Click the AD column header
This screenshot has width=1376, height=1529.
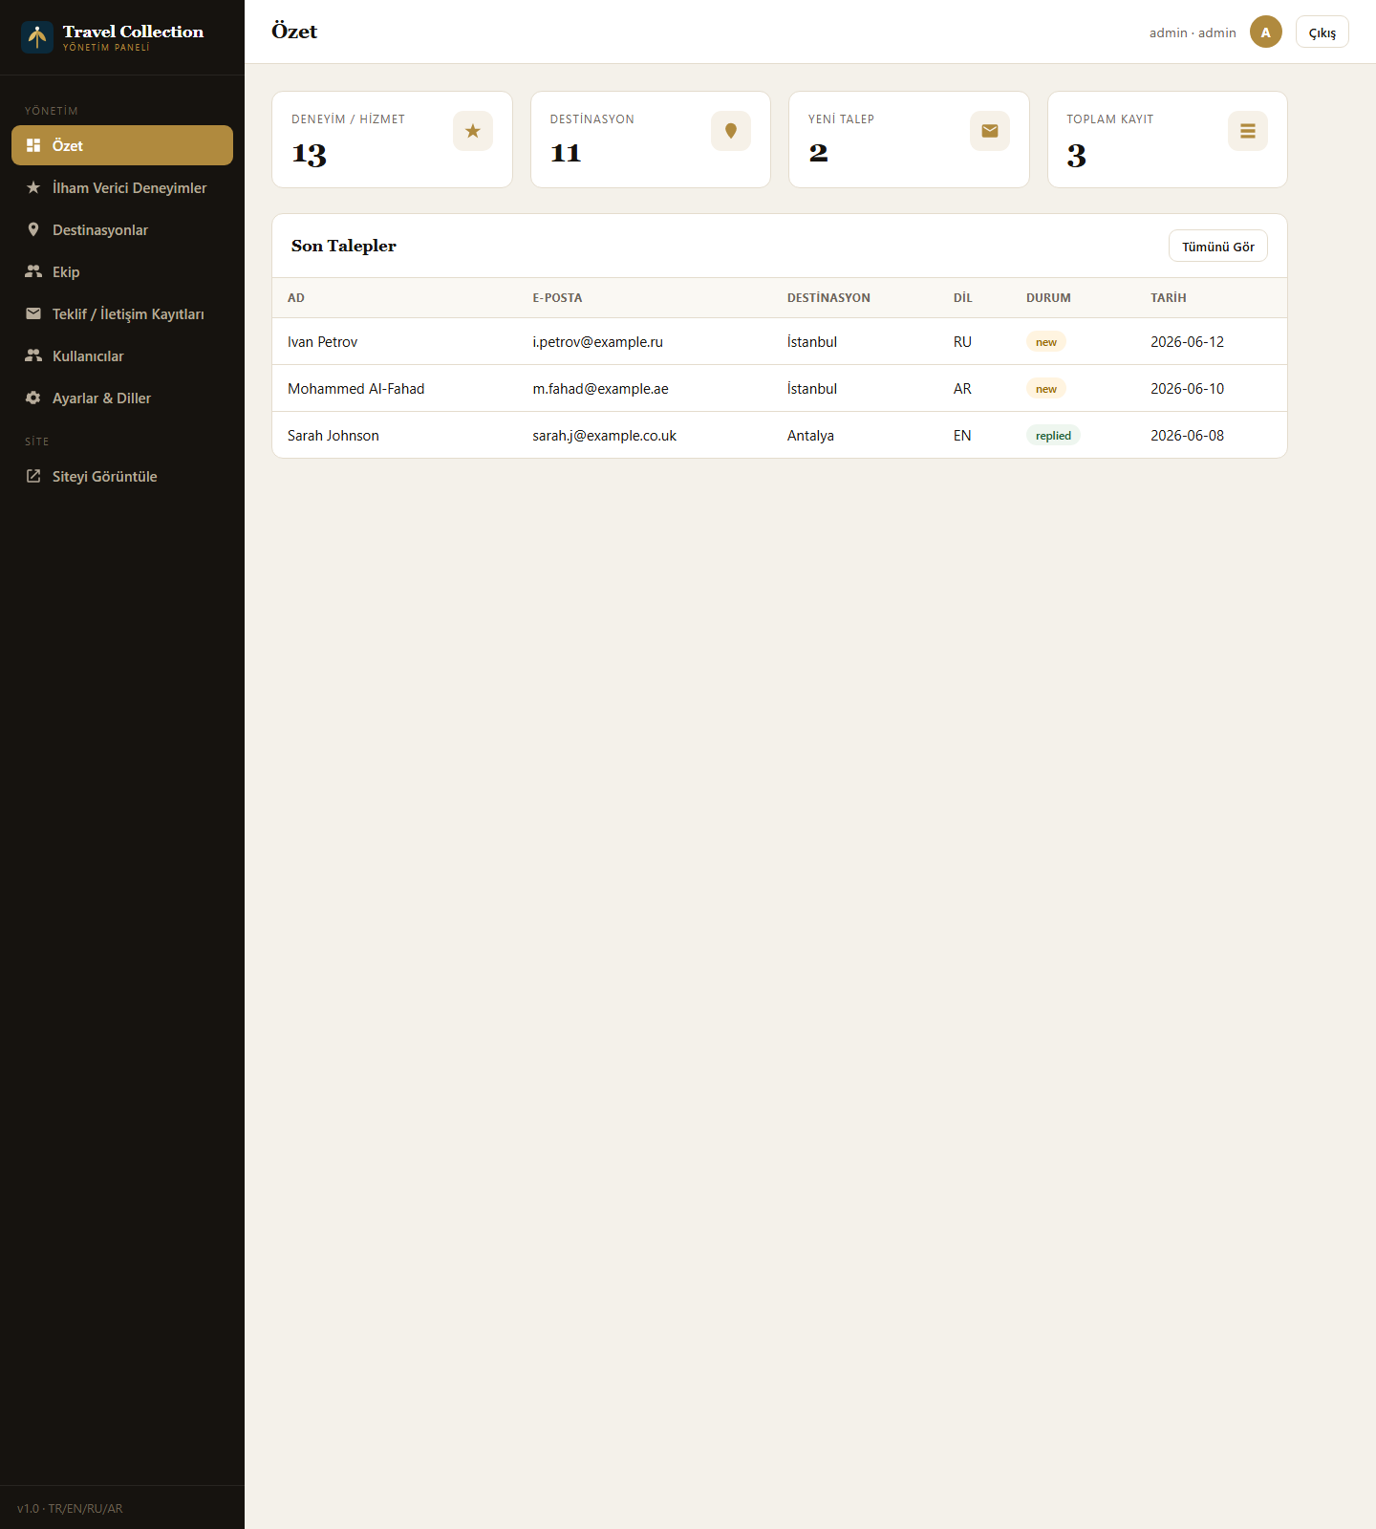coord(296,298)
